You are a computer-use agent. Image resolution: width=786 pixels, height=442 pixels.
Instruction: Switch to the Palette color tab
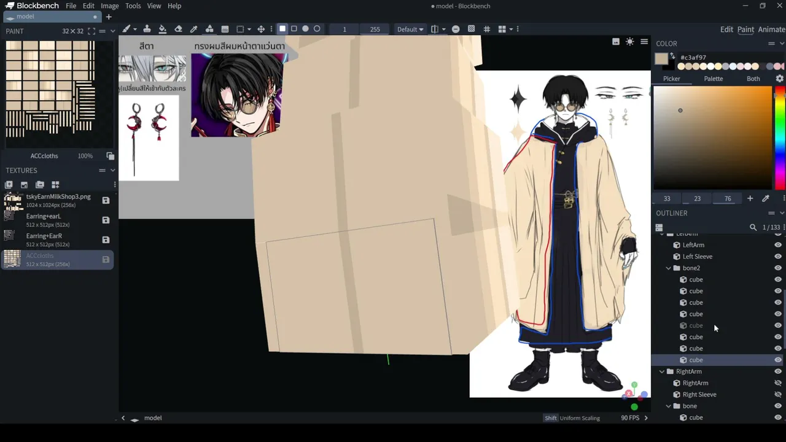click(x=713, y=79)
